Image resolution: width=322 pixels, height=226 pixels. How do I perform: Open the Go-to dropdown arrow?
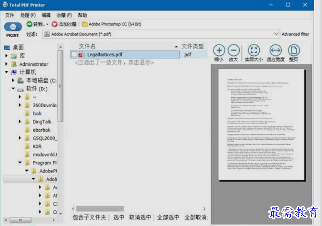pyautogui.click(x=47, y=24)
